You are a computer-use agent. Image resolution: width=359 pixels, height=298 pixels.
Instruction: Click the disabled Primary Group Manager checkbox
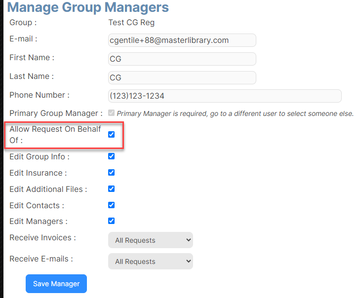click(111, 113)
